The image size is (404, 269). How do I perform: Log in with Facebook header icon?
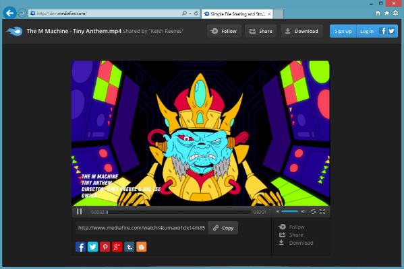click(x=383, y=32)
